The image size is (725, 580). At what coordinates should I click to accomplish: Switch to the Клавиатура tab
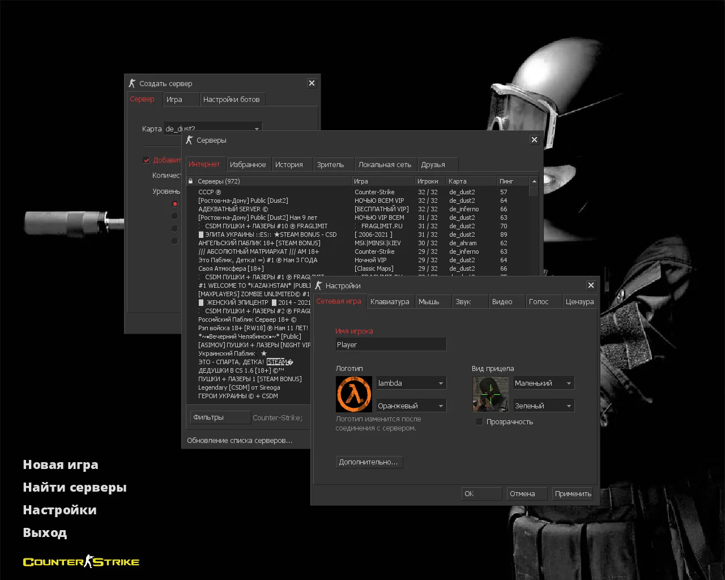pos(390,302)
